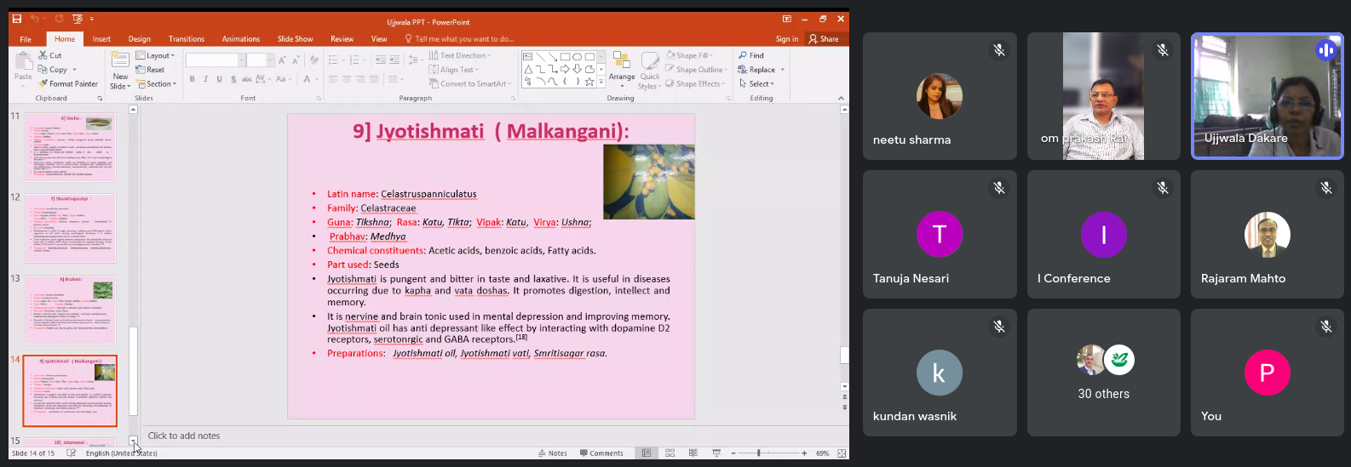Click Clear All Formatting icon
This screenshot has height=467, width=1351.
[313, 60]
